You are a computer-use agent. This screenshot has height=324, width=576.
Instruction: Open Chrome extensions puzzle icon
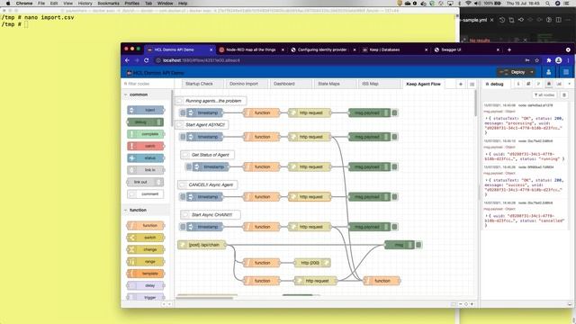coord(549,60)
